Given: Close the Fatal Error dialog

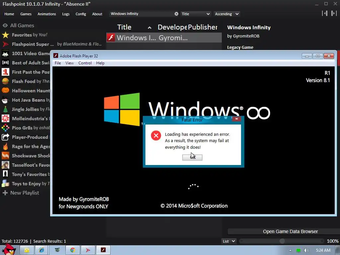Looking at the screenshot, I should click(236, 119).
